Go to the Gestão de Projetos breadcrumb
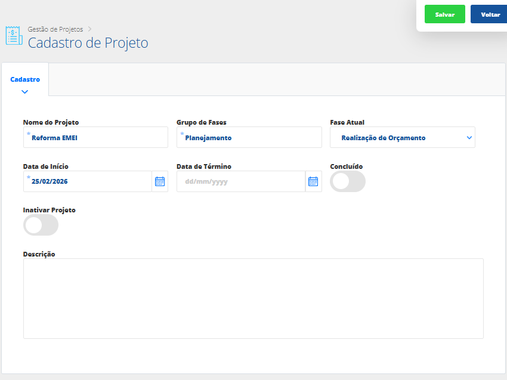The image size is (507, 380). 55,29
